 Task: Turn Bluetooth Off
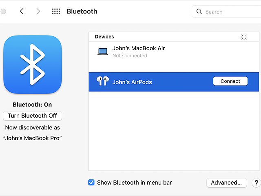pos(33,116)
